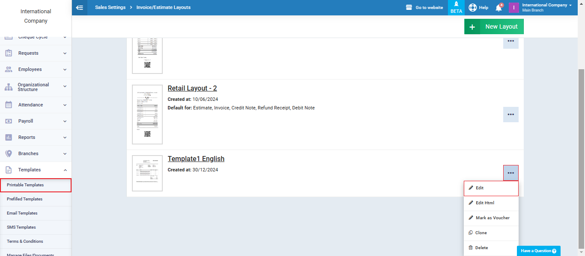Open three-dots menu for Retail Layout - 2
Screen dimensions: 585x256
click(x=510, y=115)
